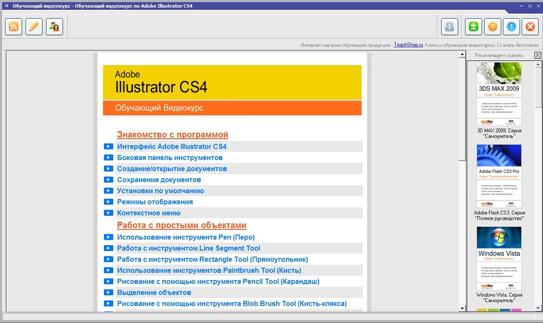Image resolution: width=543 pixels, height=323 pixels.
Task: Open lesson Создание/открытие документов
Action: pyautogui.click(x=172, y=169)
